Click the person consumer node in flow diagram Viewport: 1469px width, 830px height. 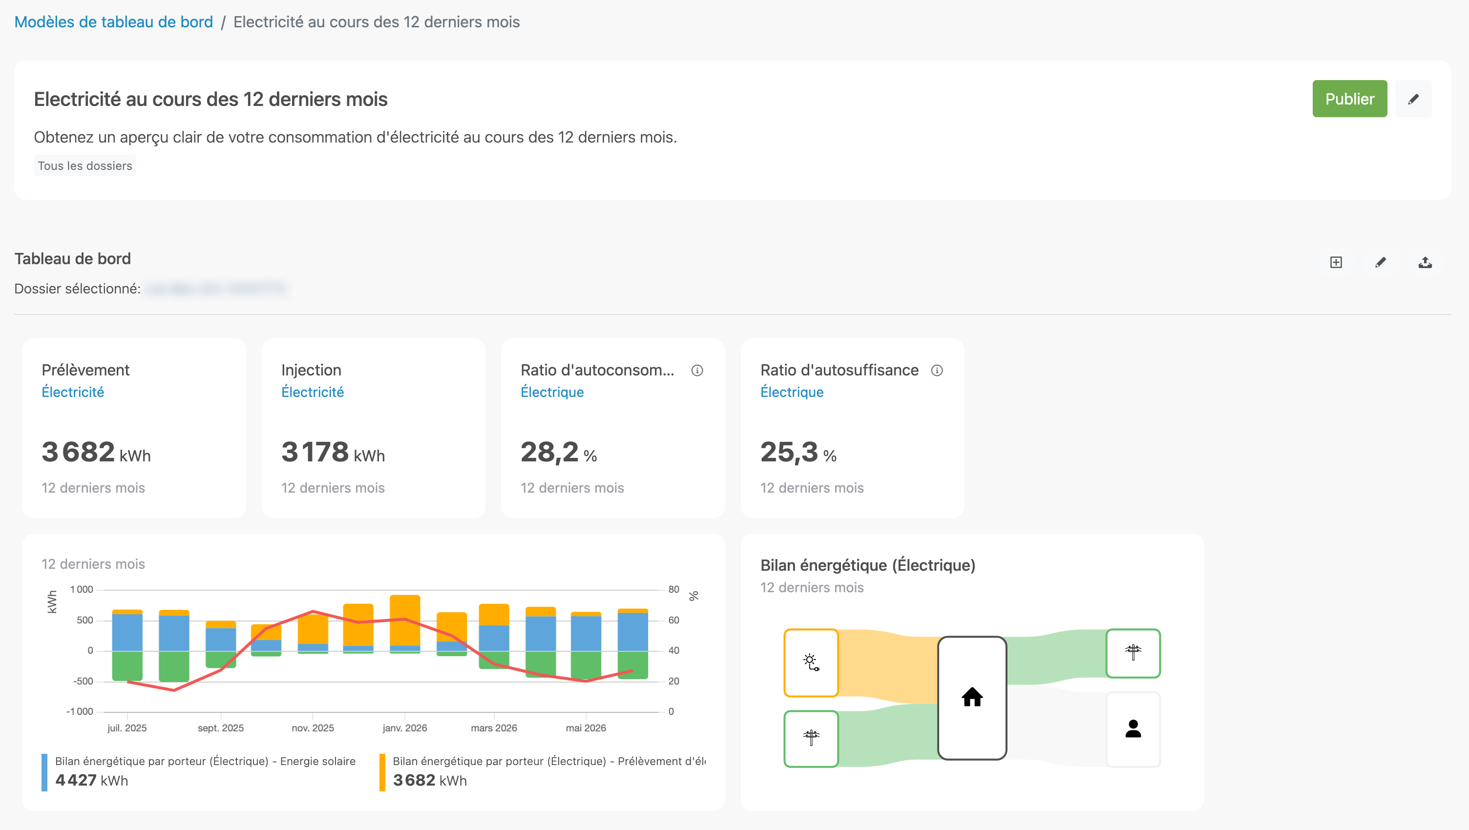tap(1133, 729)
